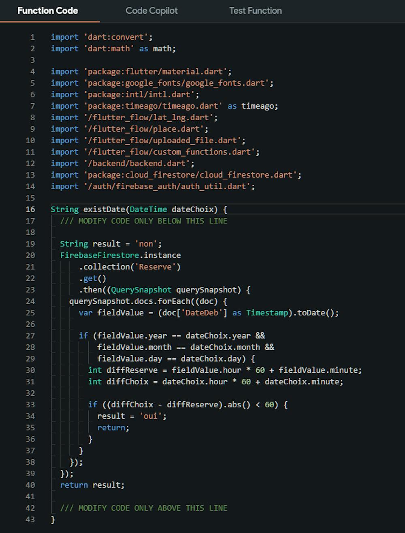Image resolution: width=405 pixels, height=533 pixels.
Task: Click the google_fonts import line
Action: (x=162, y=83)
